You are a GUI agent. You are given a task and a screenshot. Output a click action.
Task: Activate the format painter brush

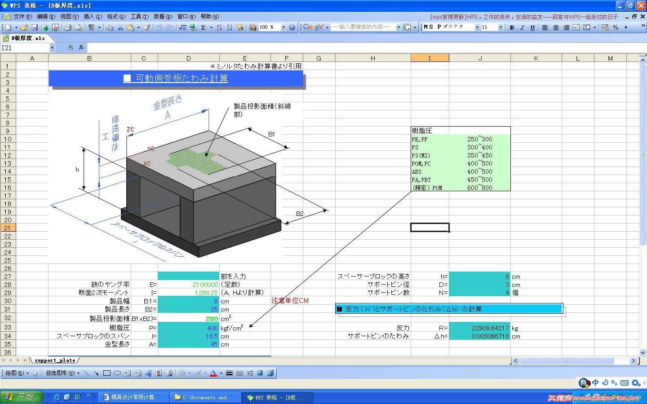click(148, 27)
